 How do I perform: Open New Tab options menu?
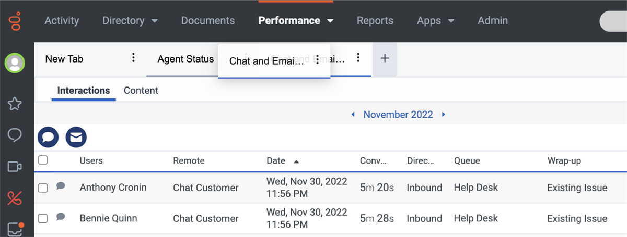click(x=133, y=58)
